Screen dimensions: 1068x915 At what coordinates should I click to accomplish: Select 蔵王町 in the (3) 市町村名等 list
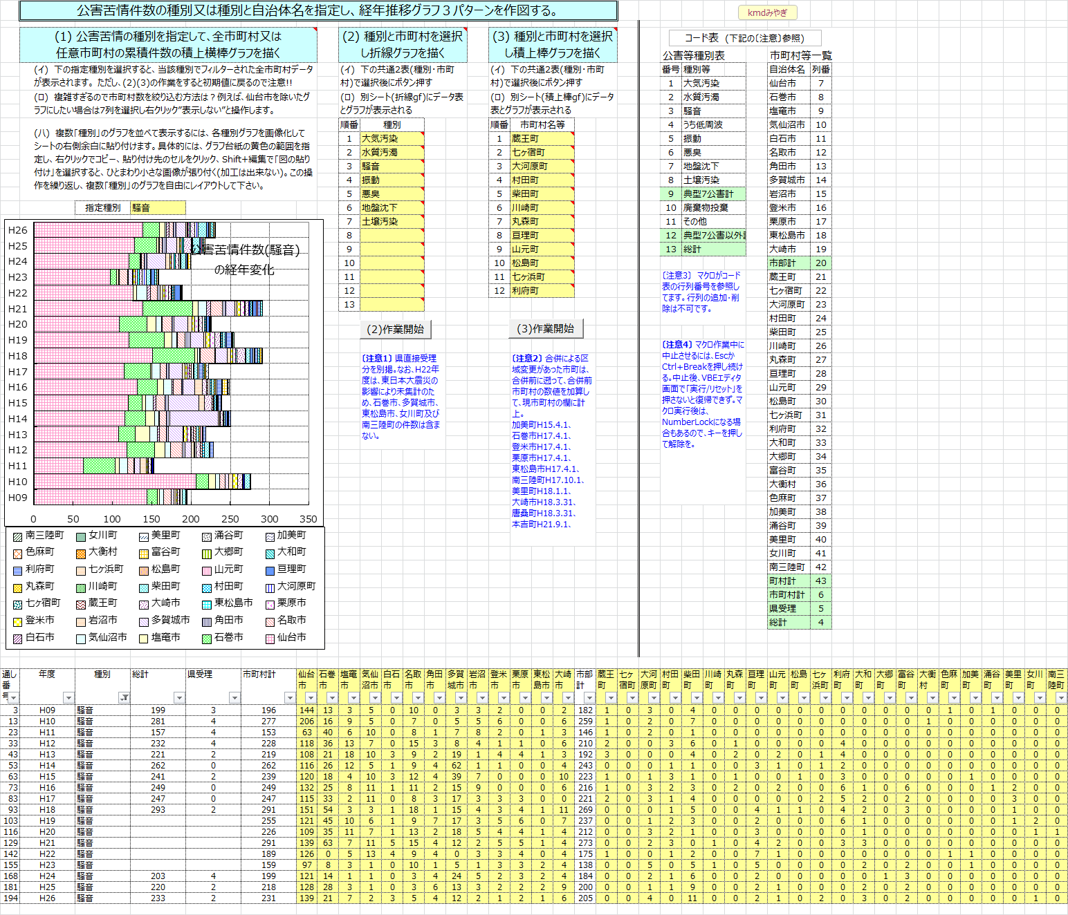point(542,138)
